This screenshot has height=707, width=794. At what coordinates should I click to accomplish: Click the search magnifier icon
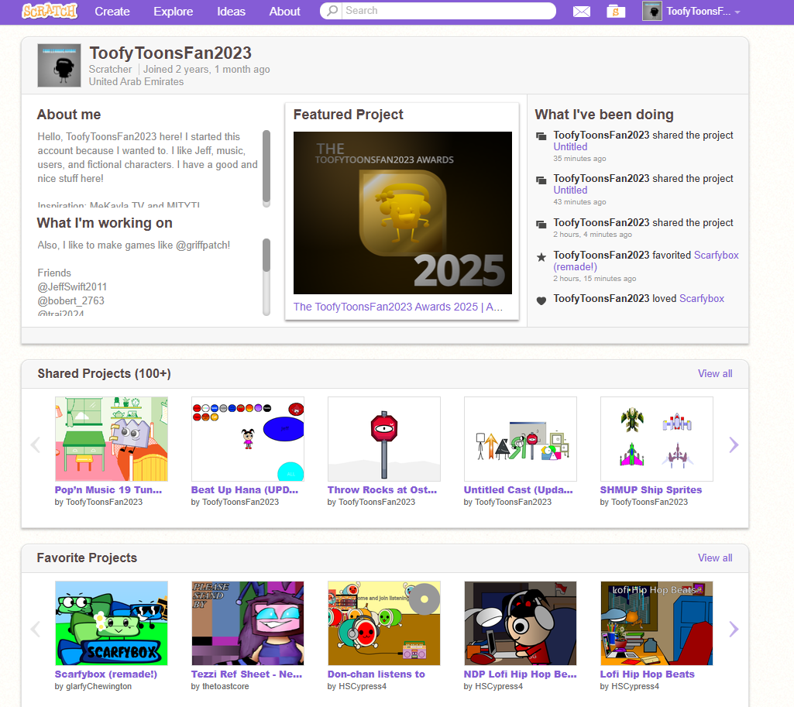332,11
